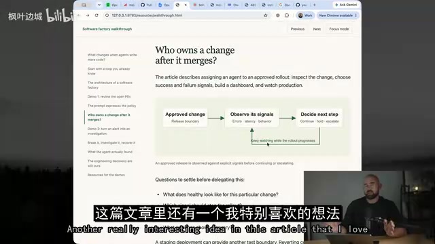Image resolution: width=435 pixels, height=244 pixels.
Task: Go forward in browser history
Action: [88, 16]
